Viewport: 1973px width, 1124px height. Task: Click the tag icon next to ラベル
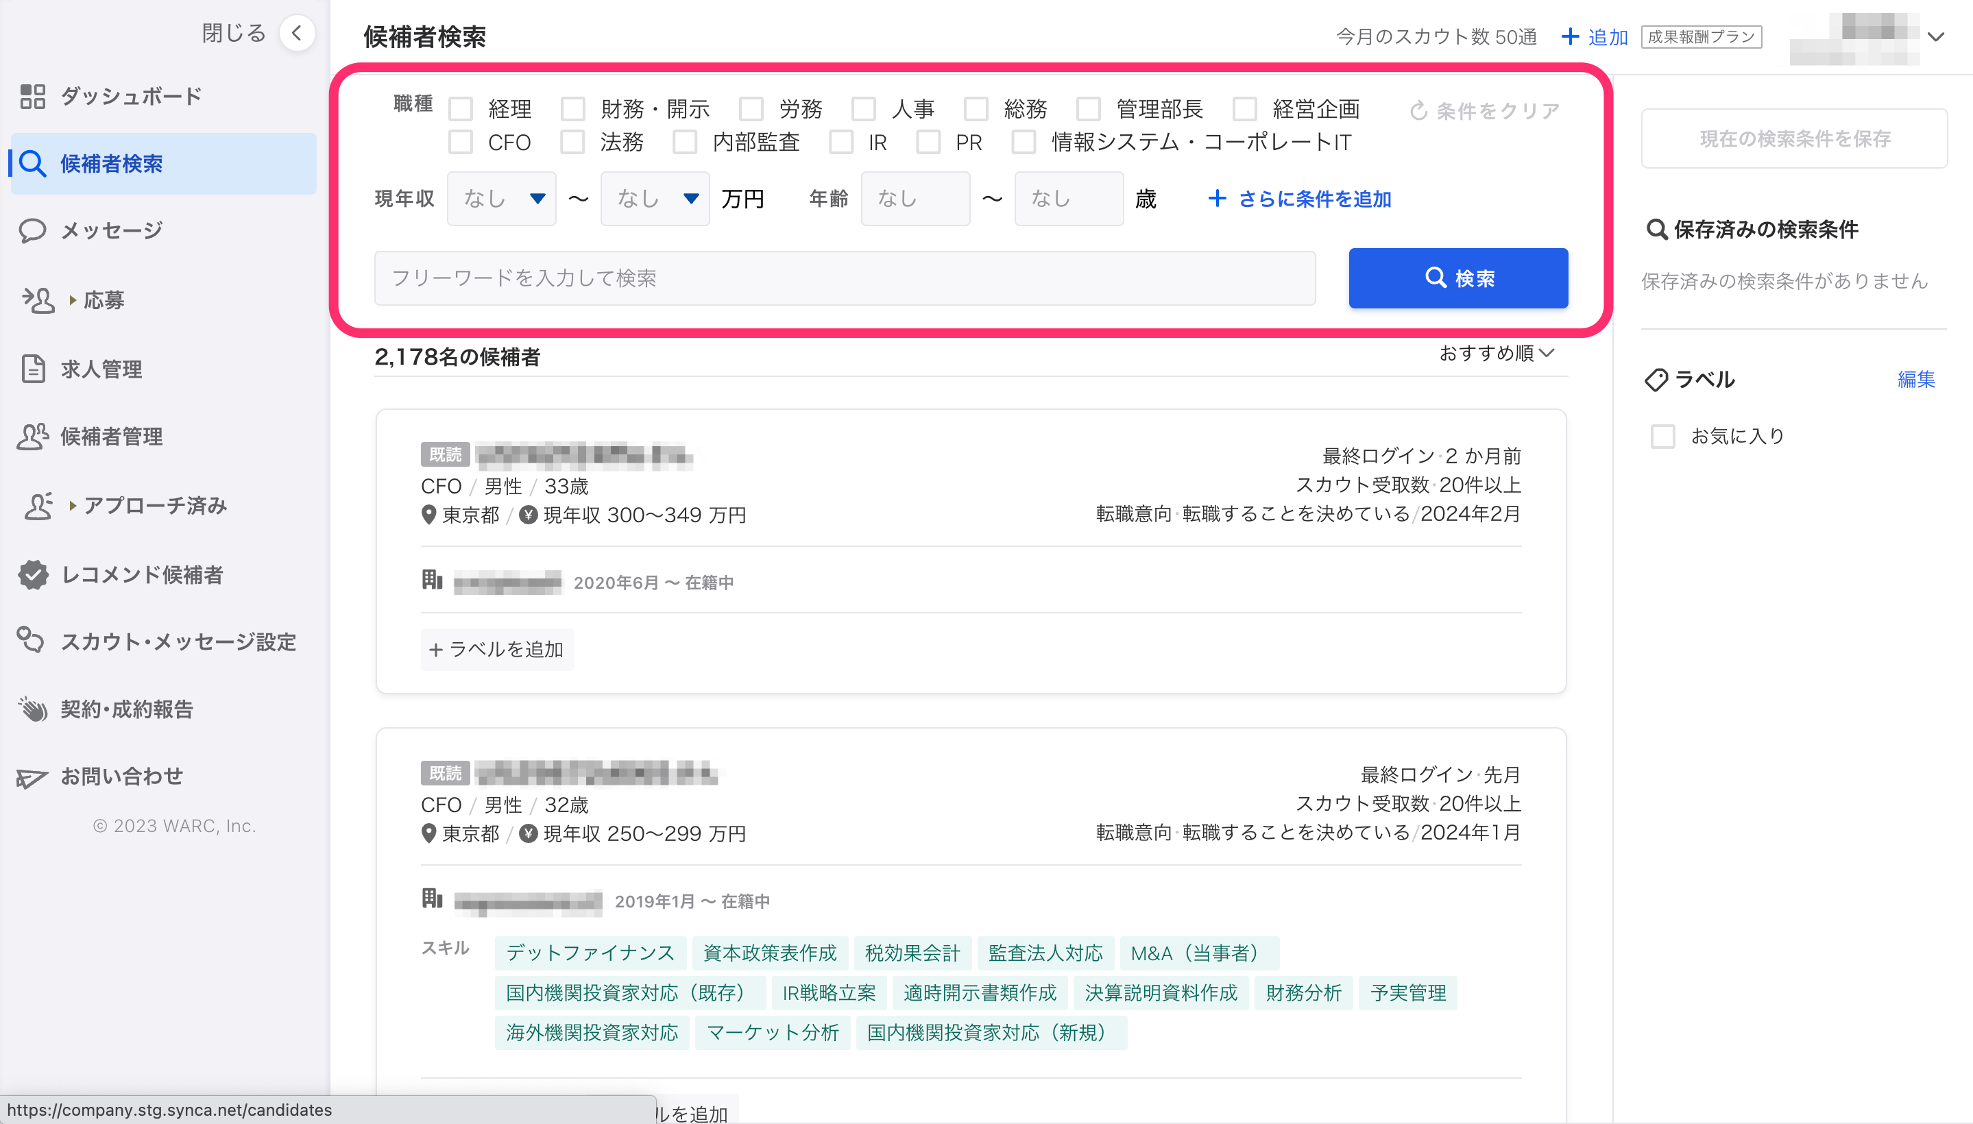[1656, 380]
